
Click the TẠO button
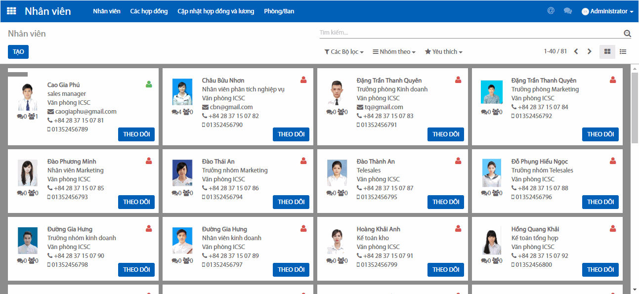coord(18,51)
